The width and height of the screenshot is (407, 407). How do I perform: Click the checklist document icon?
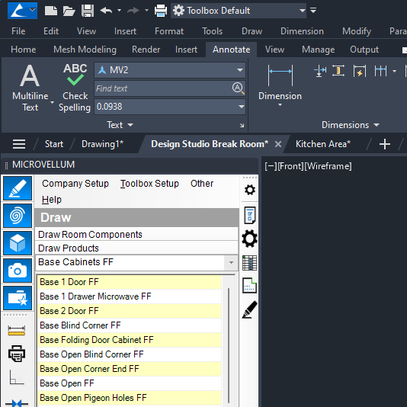pos(250,215)
